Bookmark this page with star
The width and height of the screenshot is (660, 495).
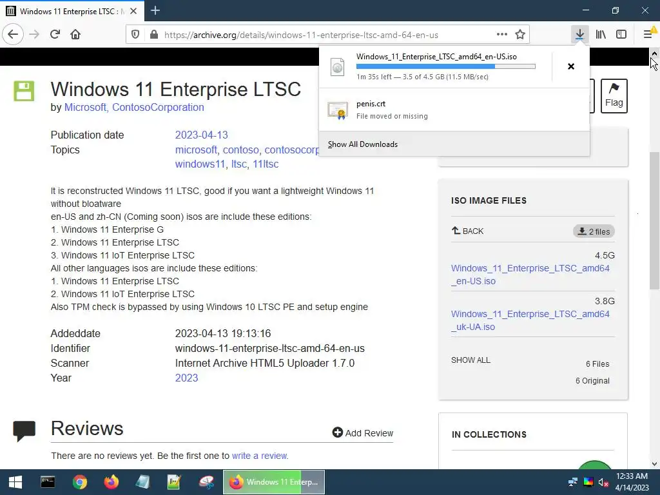[520, 35]
